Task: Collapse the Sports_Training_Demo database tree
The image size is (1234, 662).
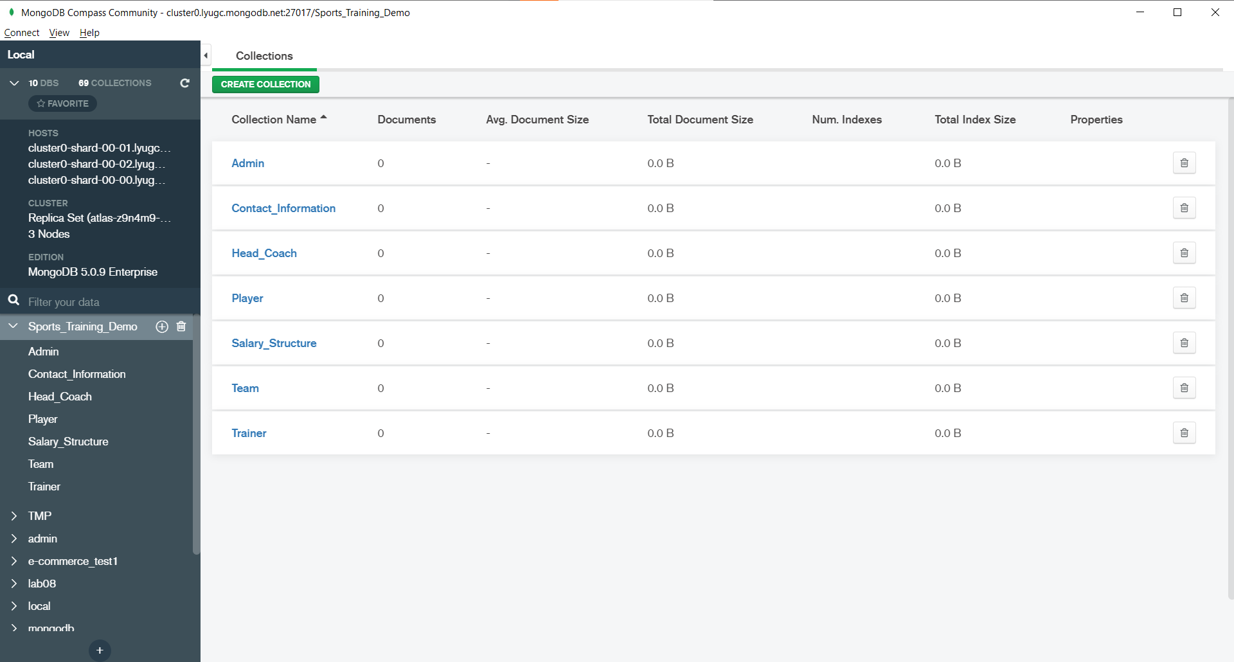Action: click(x=13, y=326)
